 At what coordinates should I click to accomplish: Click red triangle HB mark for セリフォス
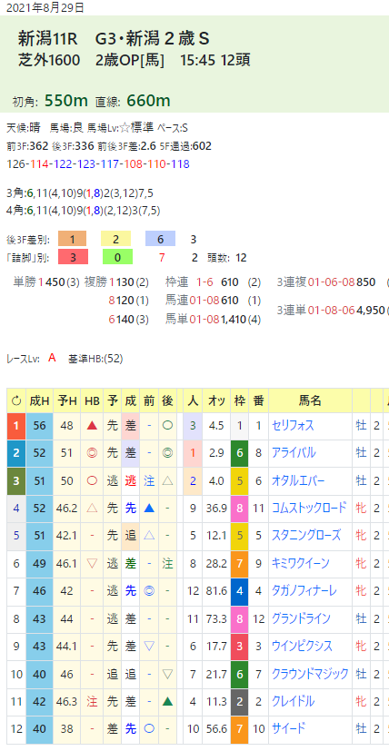[x=92, y=425]
